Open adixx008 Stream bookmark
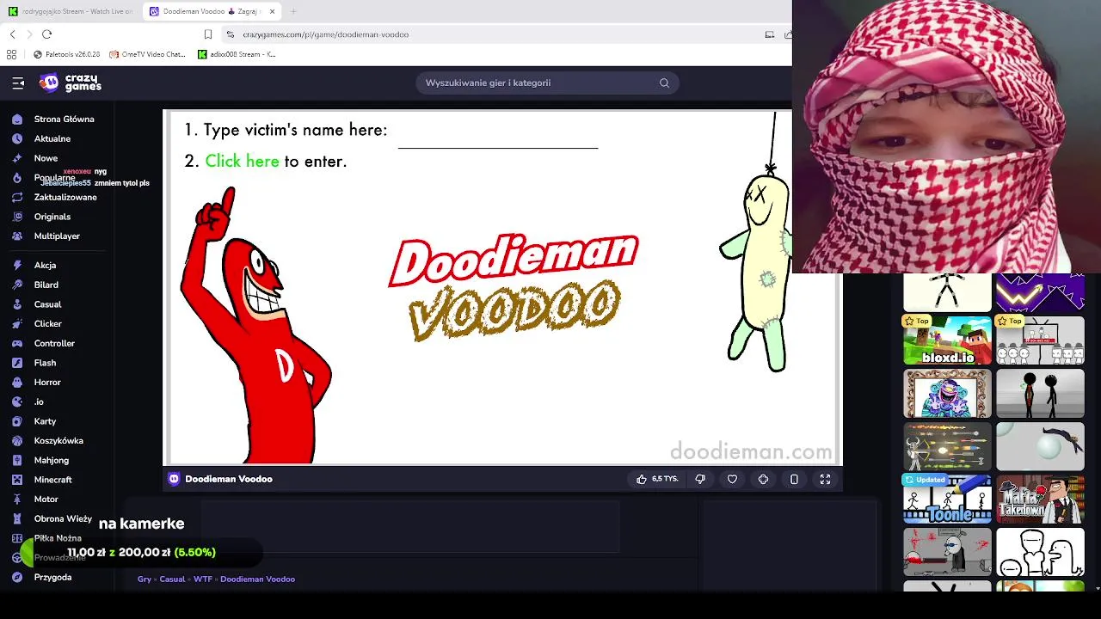This screenshot has width=1101, height=619. [x=237, y=54]
